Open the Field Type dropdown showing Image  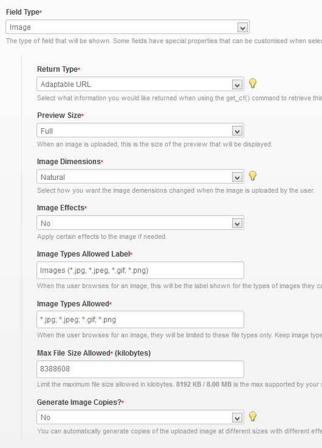click(128, 27)
